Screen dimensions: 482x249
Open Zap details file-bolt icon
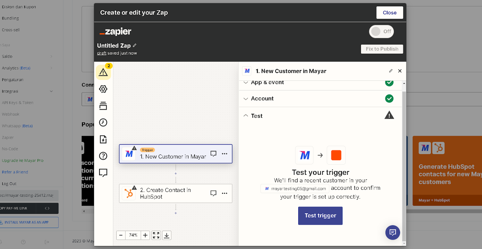(103, 139)
